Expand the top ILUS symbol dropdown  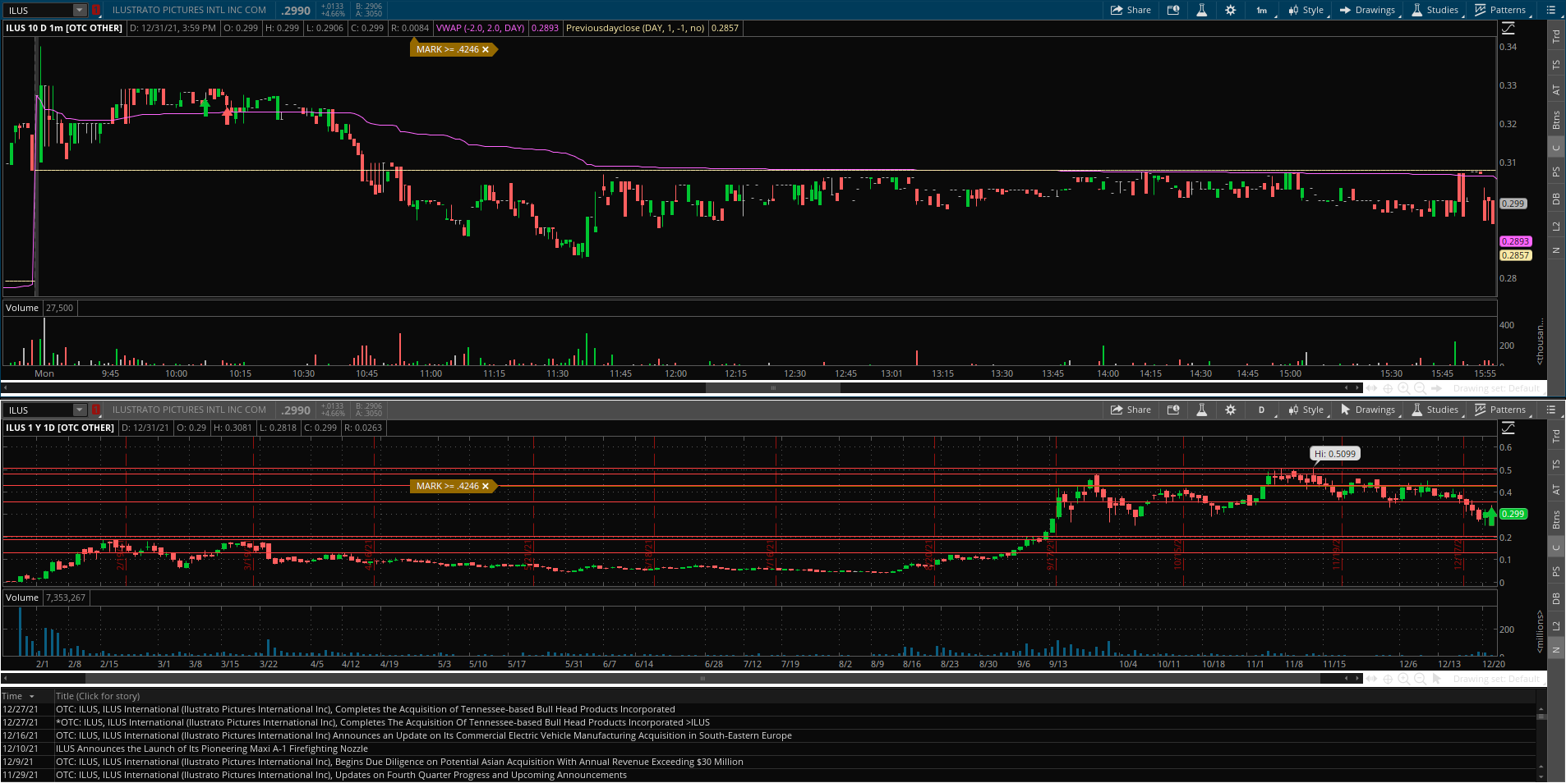pyautogui.click(x=80, y=11)
